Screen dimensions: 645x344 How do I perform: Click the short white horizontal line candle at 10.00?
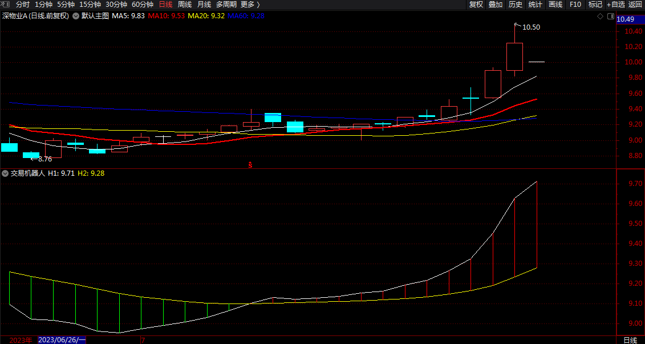537,62
